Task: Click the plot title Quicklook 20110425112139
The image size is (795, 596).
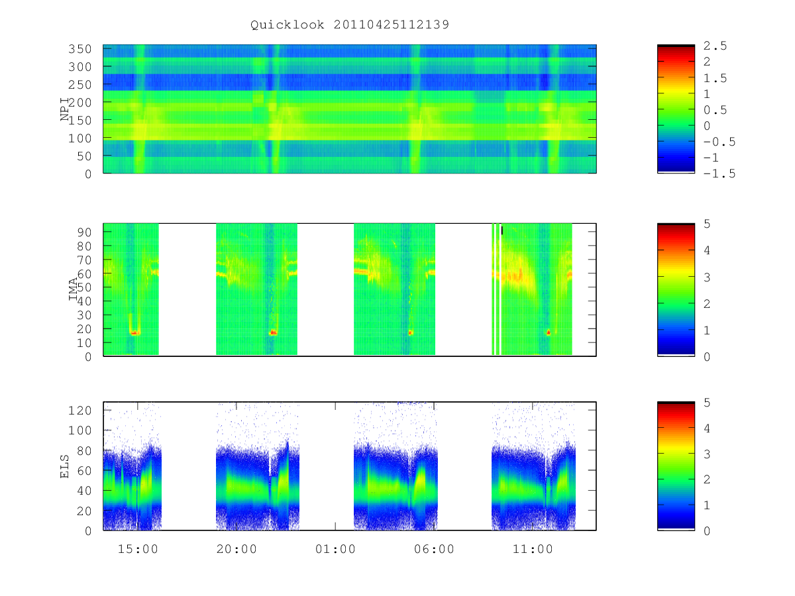Action: pos(350,25)
